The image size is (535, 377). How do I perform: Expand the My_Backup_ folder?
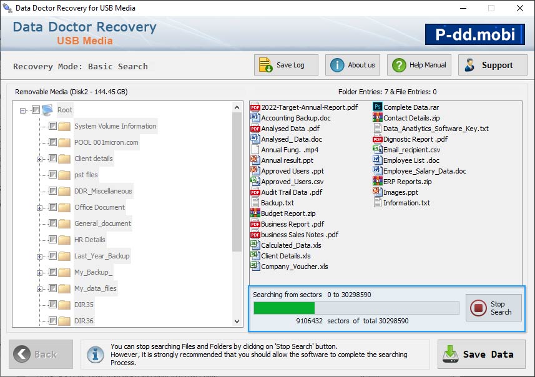[39, 273]
